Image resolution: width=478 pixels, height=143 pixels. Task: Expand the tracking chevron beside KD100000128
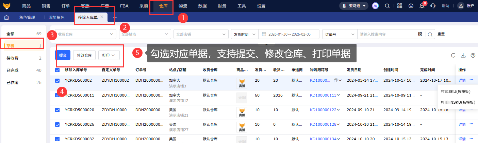tap(338, 124)
